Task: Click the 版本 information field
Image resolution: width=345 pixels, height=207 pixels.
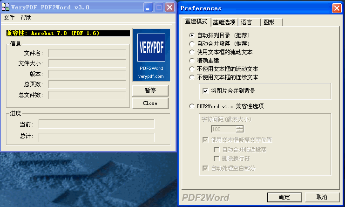Action: (87, 74)
